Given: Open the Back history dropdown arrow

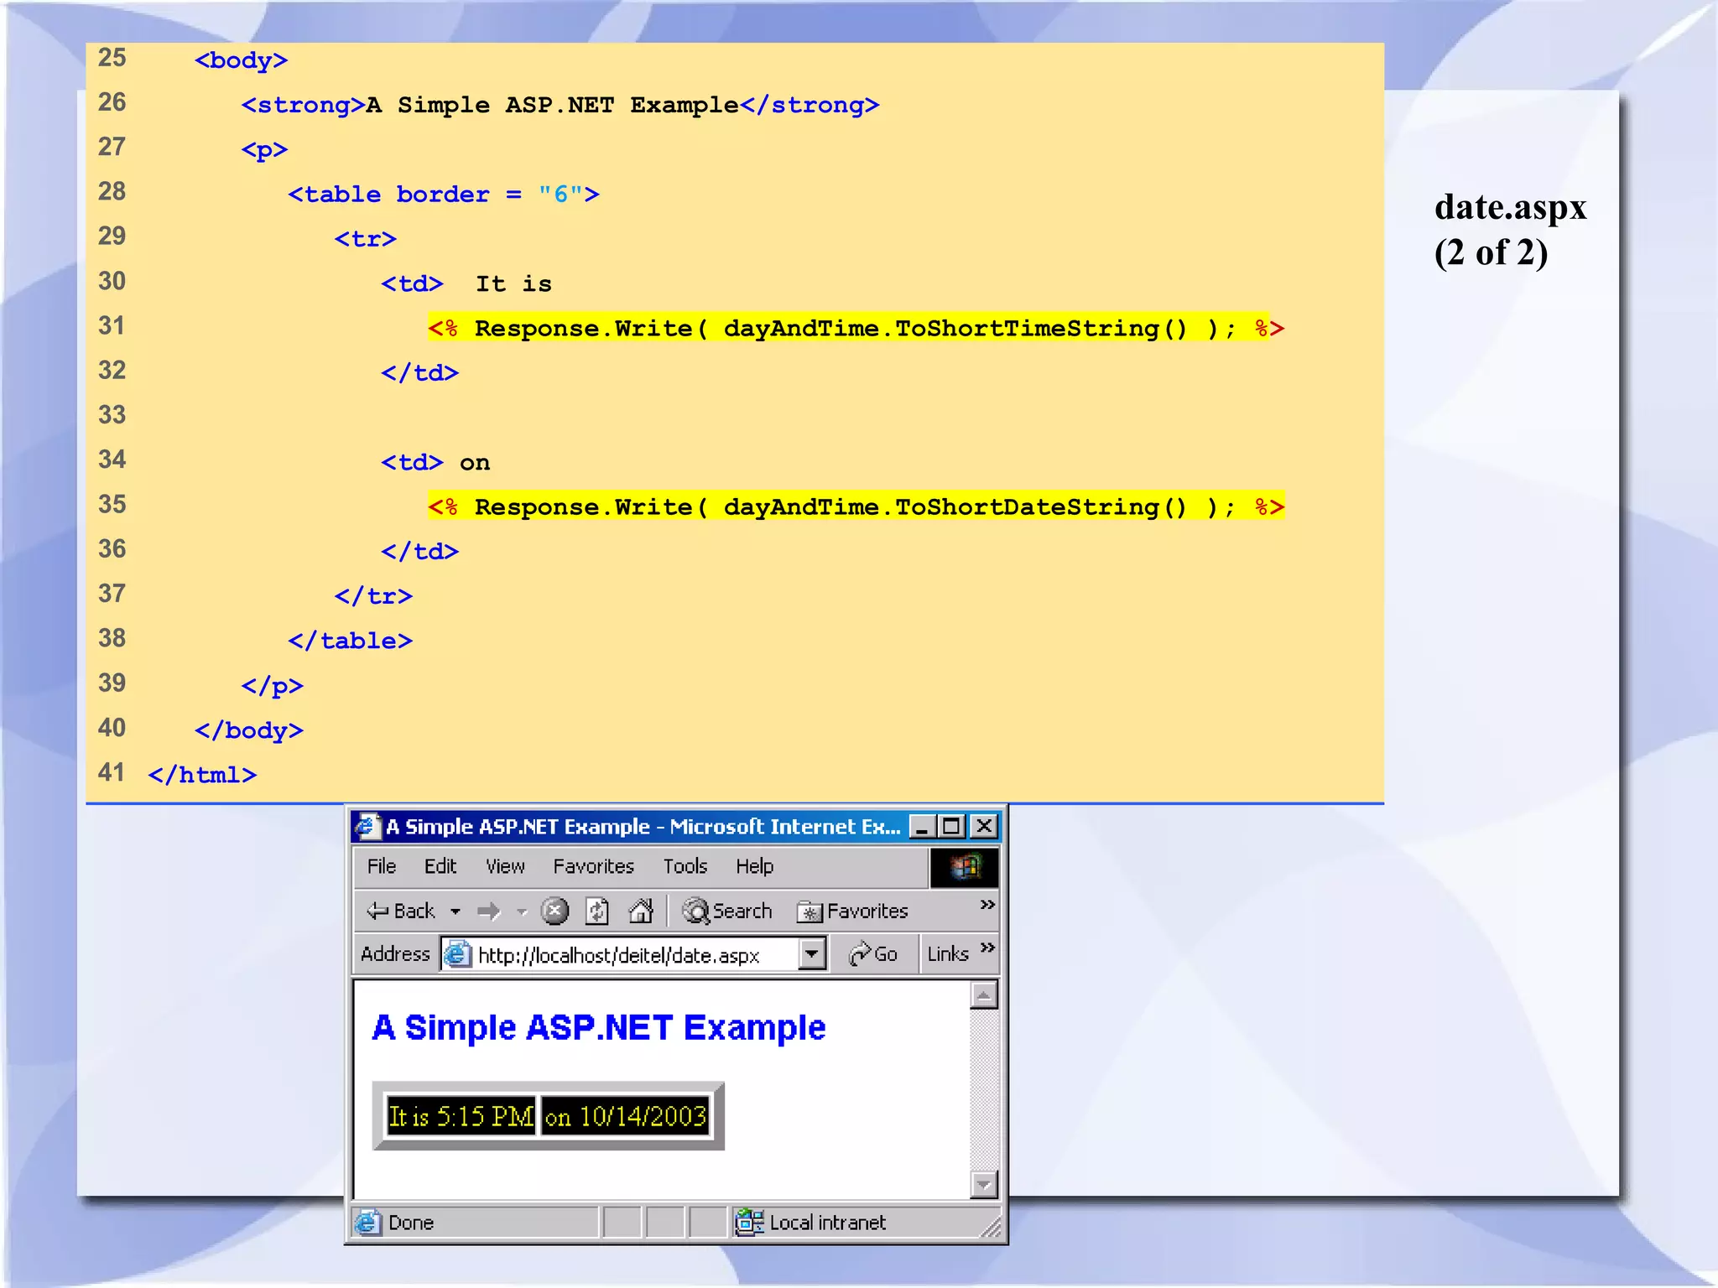Looking at the screenshot, I should point(456,911).
